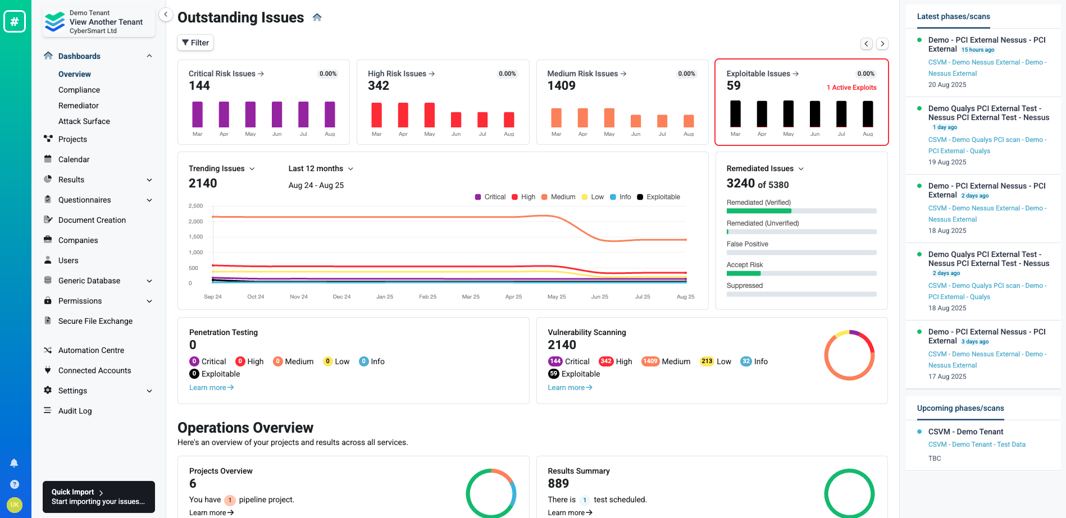Toggle the Medium series in the chart legend

(558, 197)
